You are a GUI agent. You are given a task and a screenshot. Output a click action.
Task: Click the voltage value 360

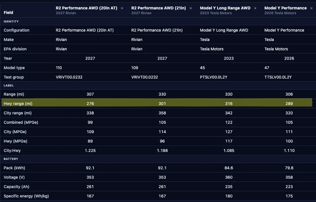pos(229,177)
